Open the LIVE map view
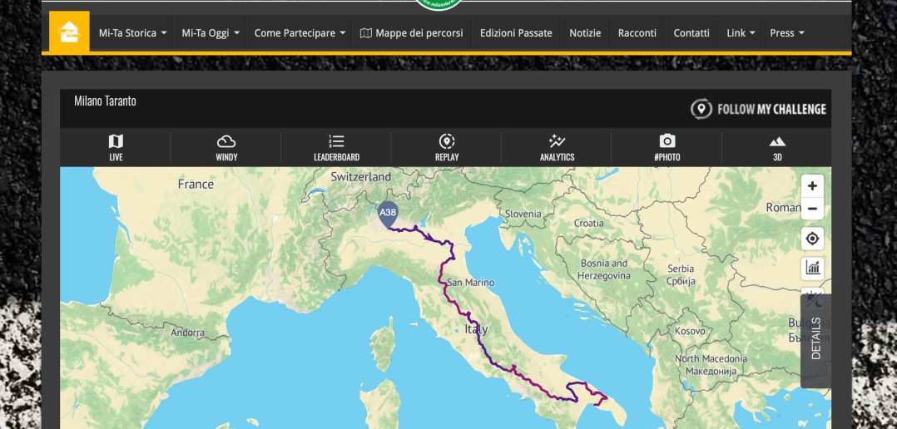The height and width of the screenshot is (429, 897). (116, 147)
